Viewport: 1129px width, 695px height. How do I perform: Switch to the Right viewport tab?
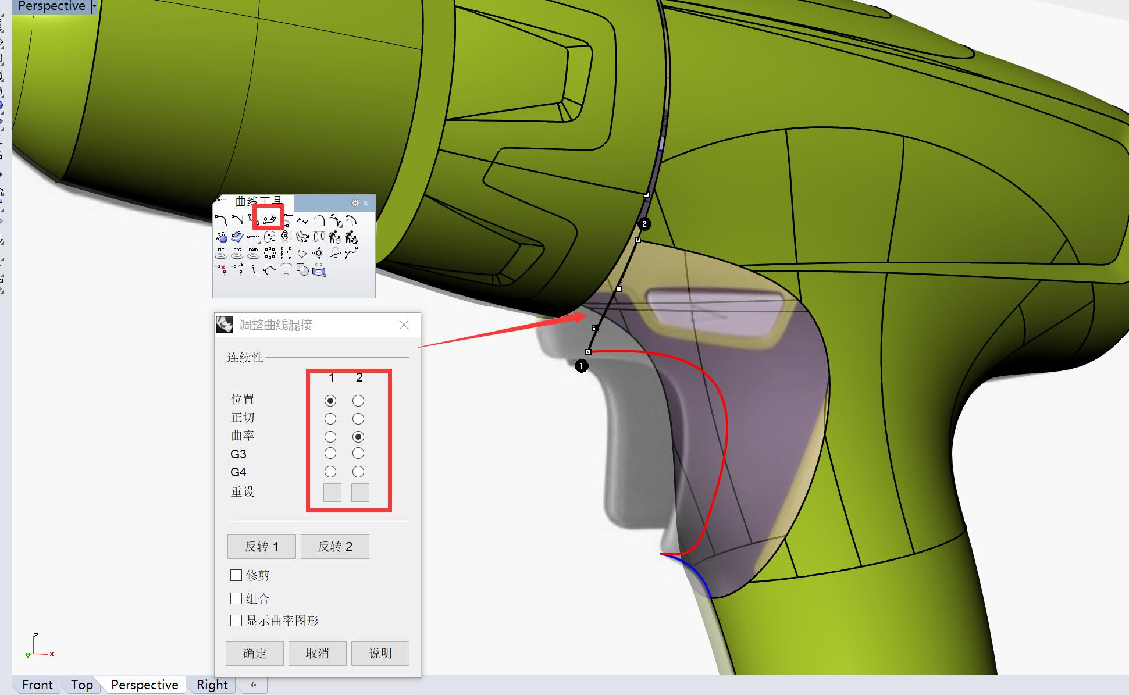212,685
